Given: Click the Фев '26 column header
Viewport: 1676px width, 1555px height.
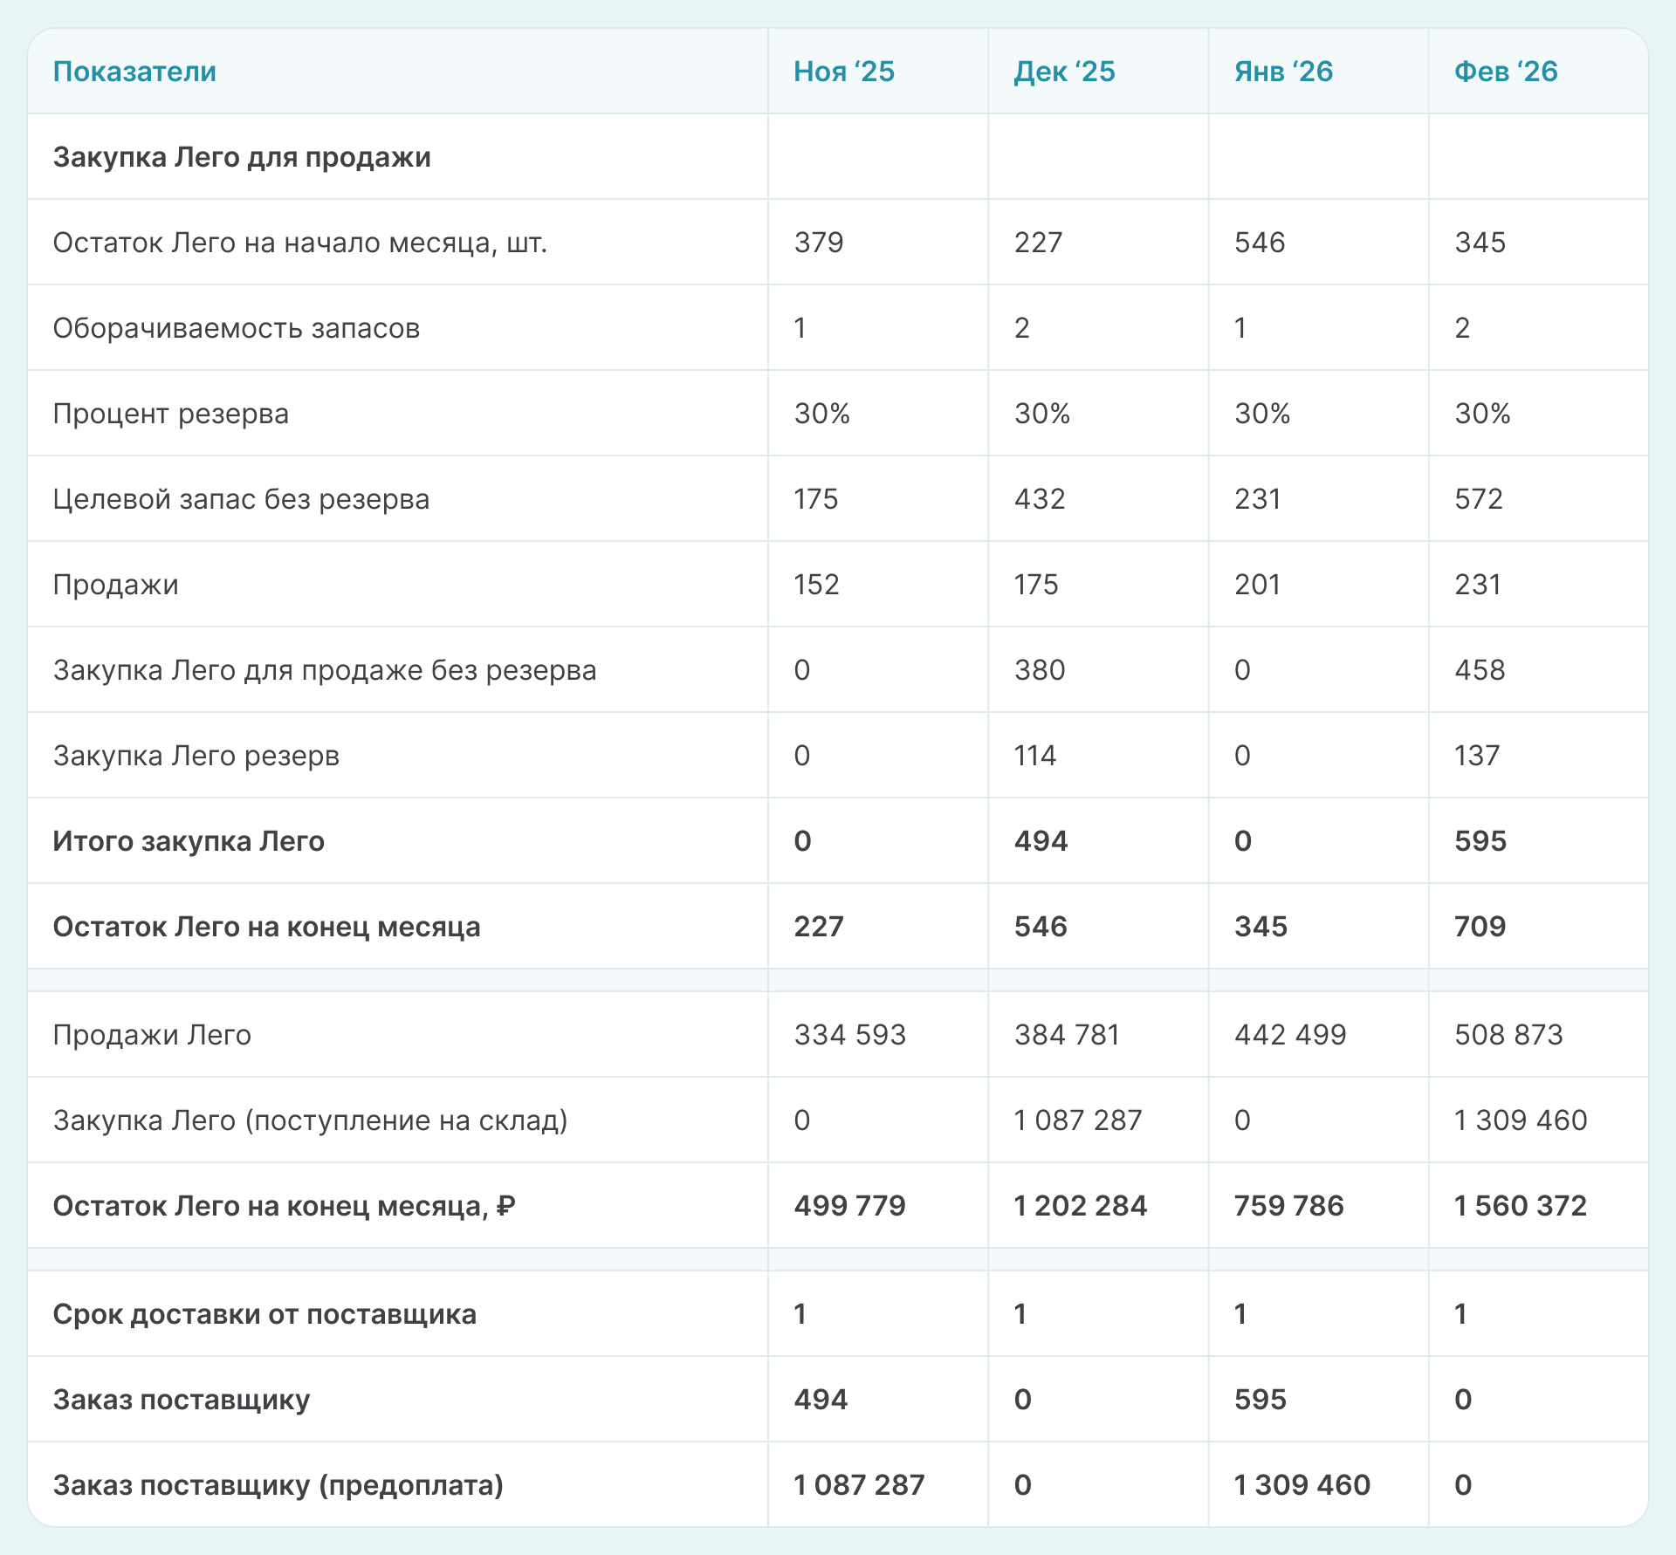Looking at the screenshot, I should tap(1505, 72).
